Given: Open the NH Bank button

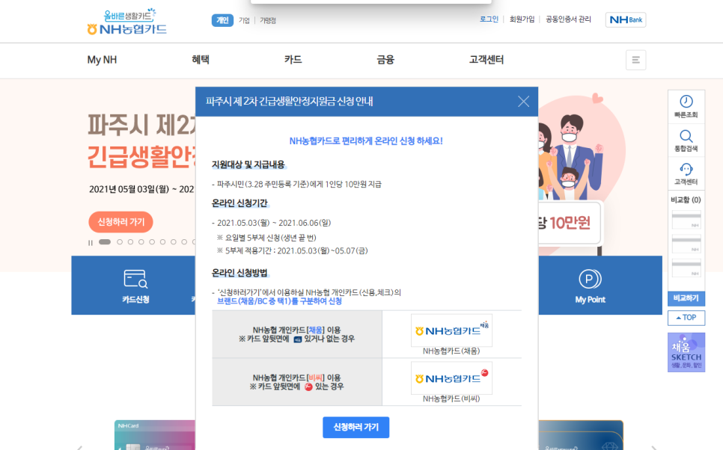Looking at the screenshot, I should point(625,19).
